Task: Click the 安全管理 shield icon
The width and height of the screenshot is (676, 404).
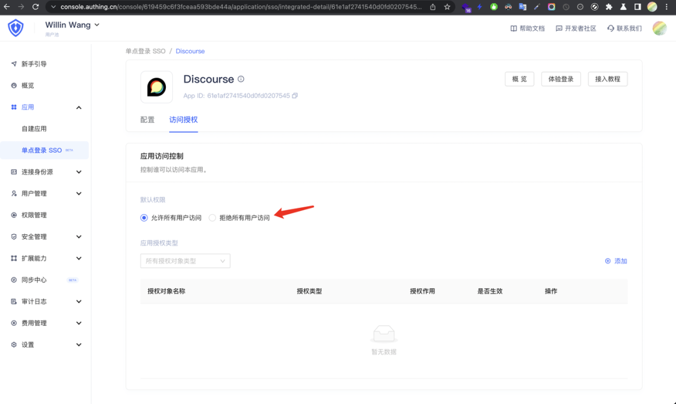Action: pyautogui.click(x=14, y=237)
